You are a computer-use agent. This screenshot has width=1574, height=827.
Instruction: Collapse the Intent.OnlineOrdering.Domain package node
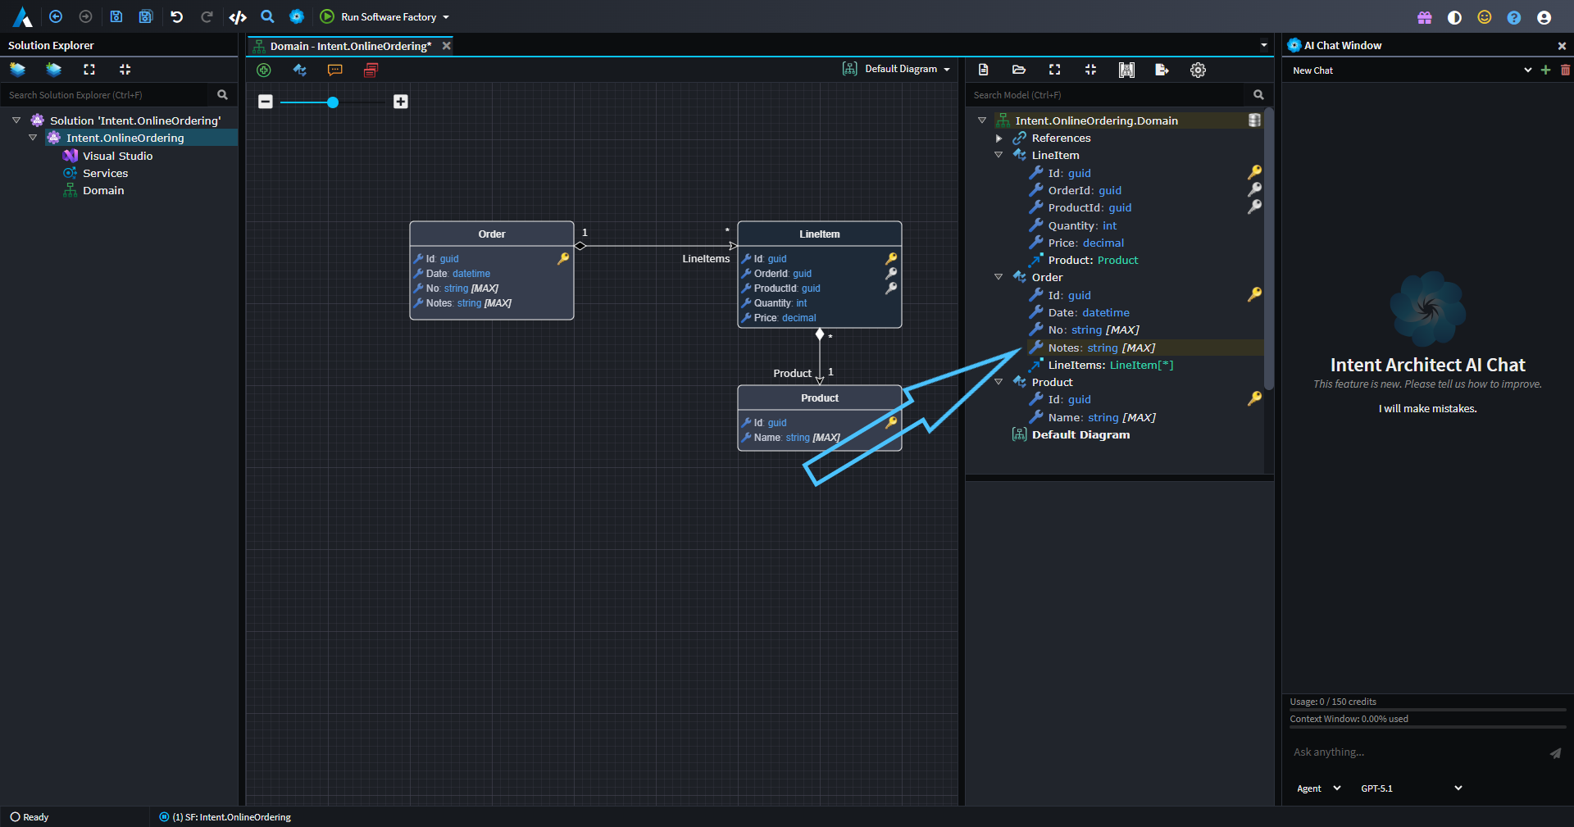pos(982,120)
